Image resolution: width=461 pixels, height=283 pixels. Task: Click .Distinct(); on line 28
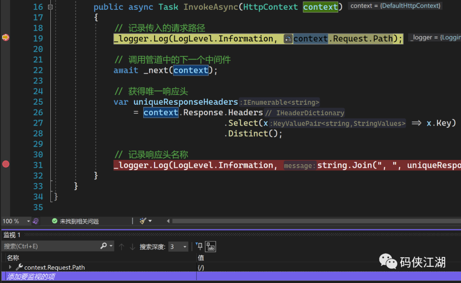pos(253,134)
